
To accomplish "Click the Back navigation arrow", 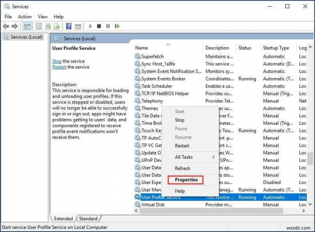I will [6, 26].
